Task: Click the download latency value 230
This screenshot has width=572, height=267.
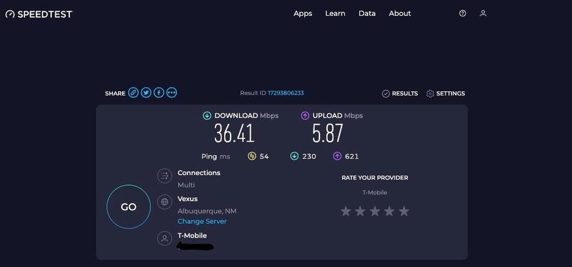Action: (x=309, y=156)
